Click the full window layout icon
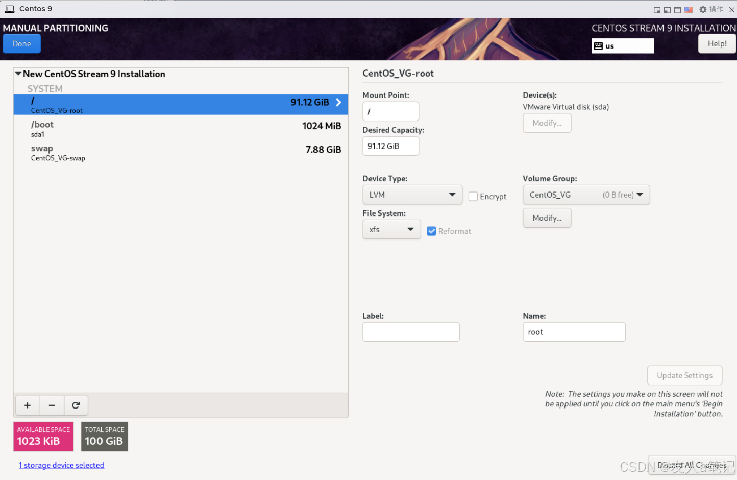 (677, 10)
